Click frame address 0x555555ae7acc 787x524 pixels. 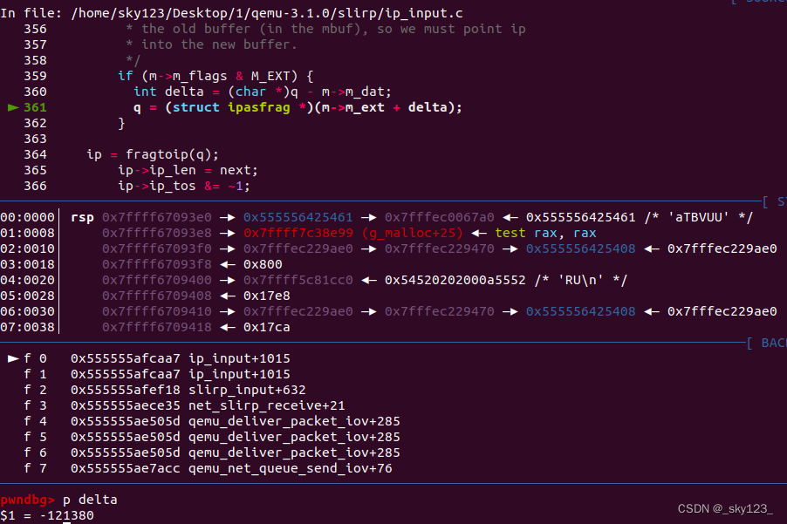tap(126, 468)
